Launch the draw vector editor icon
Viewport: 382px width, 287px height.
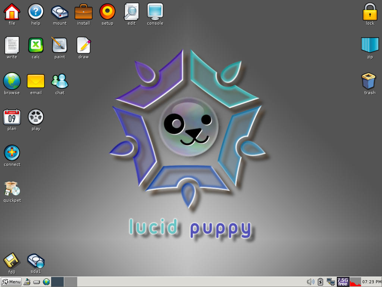[84, 45]
